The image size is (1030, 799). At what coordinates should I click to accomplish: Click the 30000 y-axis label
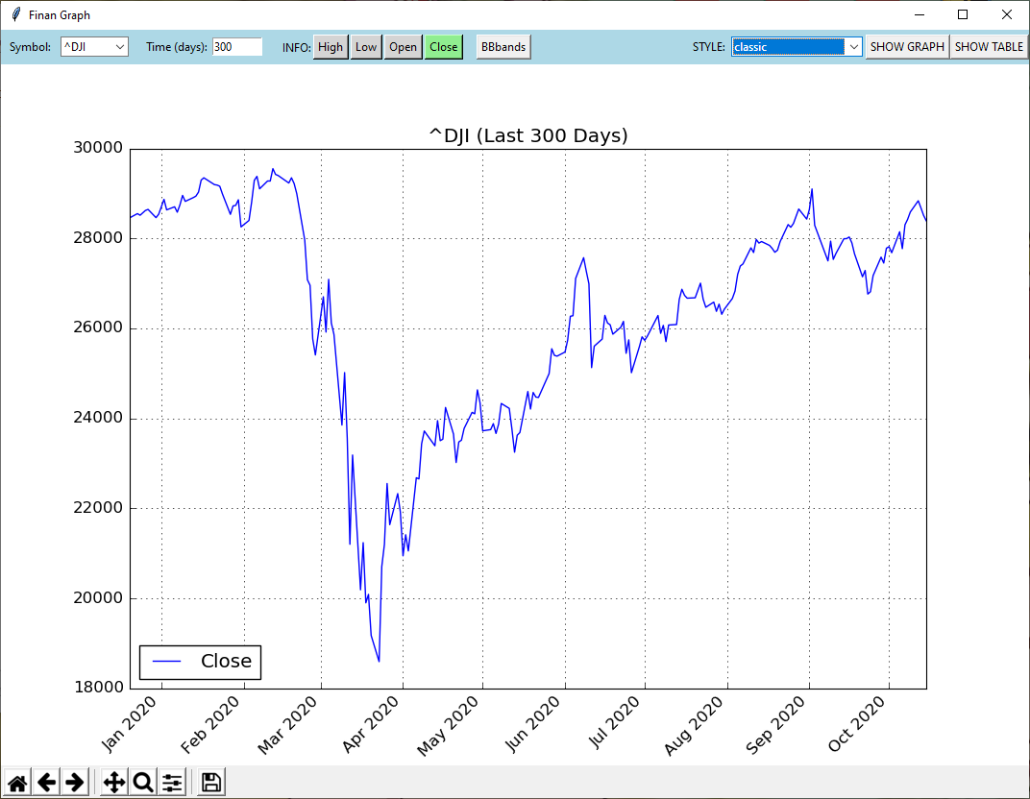[x=98, y=148]
